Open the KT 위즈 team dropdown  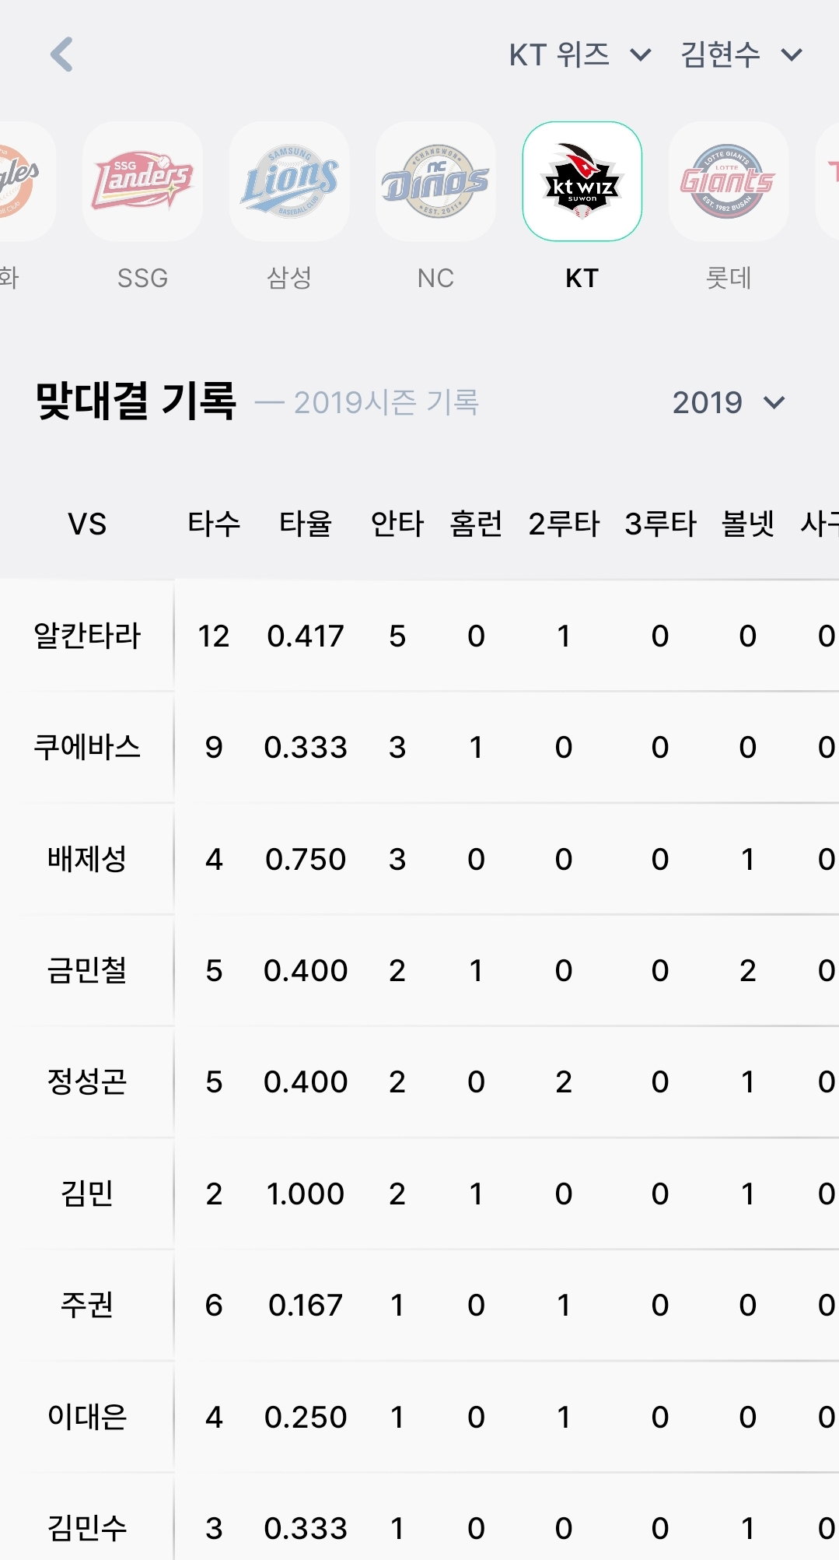tap(580, 55)
